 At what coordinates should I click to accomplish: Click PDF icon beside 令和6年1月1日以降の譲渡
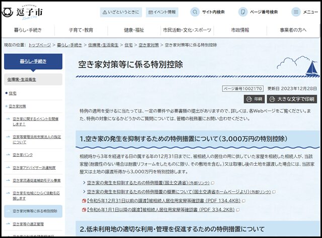tap(84, 210)
